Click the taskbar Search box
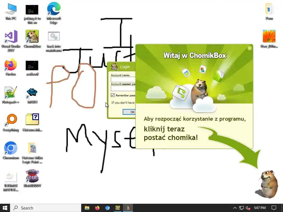The image size is (283, 212). (x=46, y=208)
